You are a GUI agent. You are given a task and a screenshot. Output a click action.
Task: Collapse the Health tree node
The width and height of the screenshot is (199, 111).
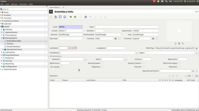(x=1, y=27)
